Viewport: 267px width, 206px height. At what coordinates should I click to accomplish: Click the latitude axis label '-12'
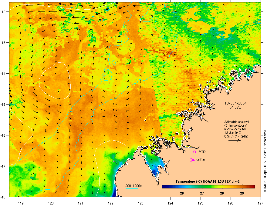coord(3,12)
